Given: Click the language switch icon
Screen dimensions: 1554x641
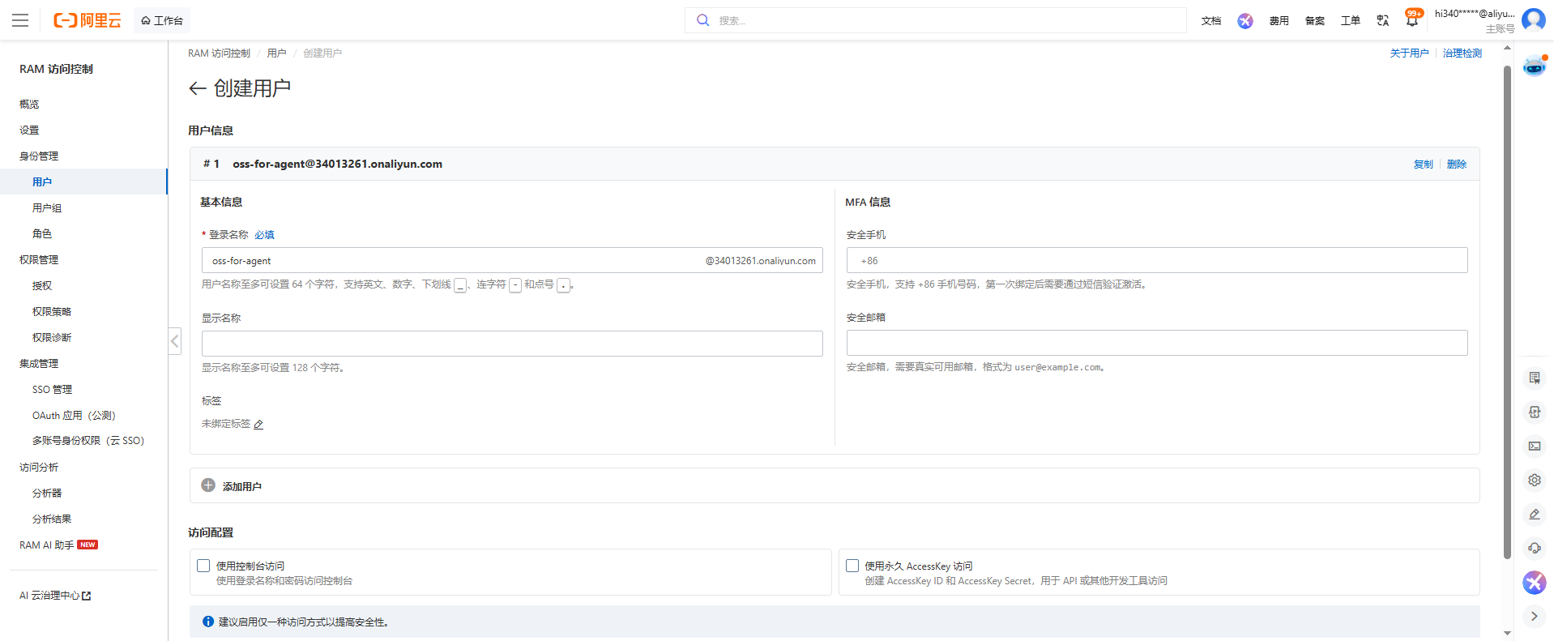Looking at the screenshot, I should coord(1383,20).
